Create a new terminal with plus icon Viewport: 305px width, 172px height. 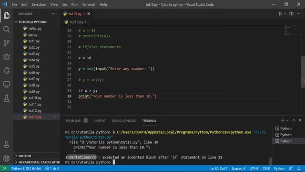[283, 120]
